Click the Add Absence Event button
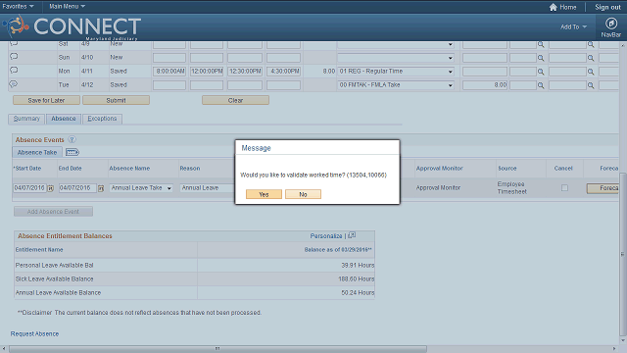Viewport: 627px width, 353px height. pos(53,212)
